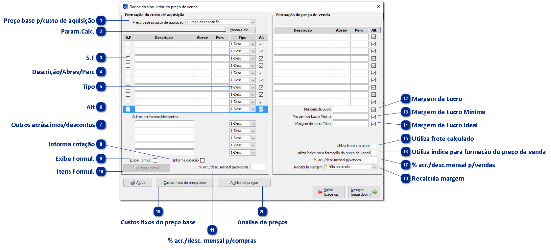Open the third Outros acréscimos/descontos type dropdown
The width and height of the screenshot is (551, 250).
click(253, 138)
